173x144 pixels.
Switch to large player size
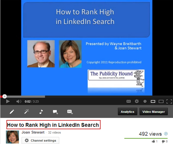161,101
